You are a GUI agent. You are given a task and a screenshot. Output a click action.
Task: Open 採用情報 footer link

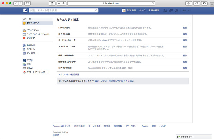pyautogui.click(x=118, y=126)
